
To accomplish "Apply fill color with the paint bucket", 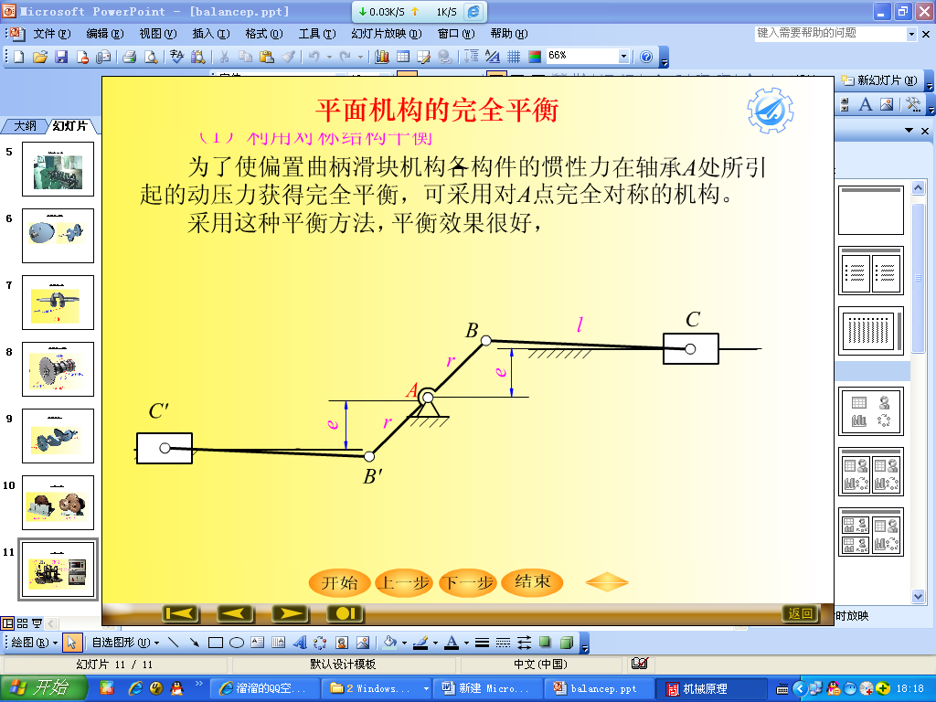I will pos(390,643).
